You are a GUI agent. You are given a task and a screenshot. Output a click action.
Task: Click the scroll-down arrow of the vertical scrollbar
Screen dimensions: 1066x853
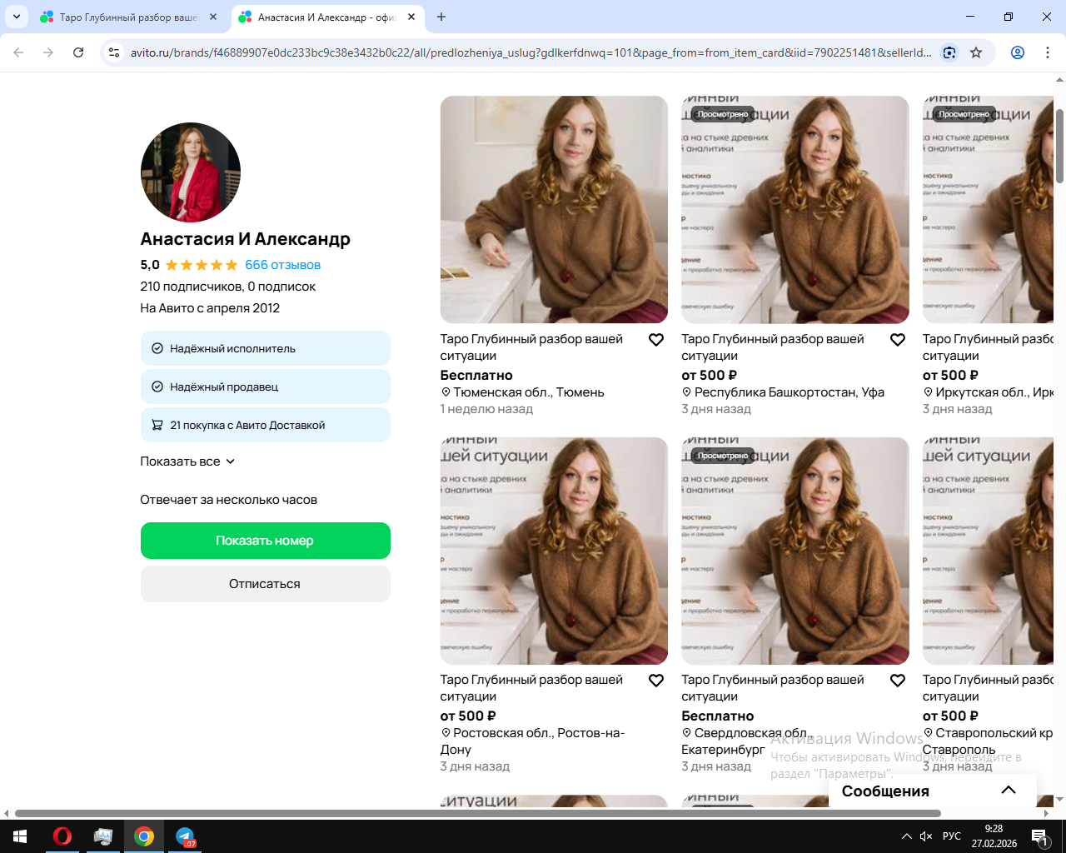click(x=1059, y=800)
